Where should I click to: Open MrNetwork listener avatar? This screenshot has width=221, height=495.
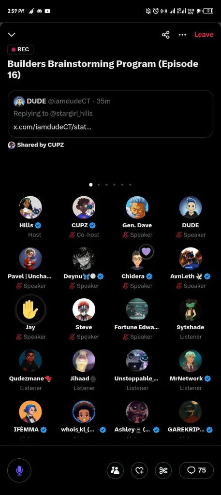(x=191, y=361)
